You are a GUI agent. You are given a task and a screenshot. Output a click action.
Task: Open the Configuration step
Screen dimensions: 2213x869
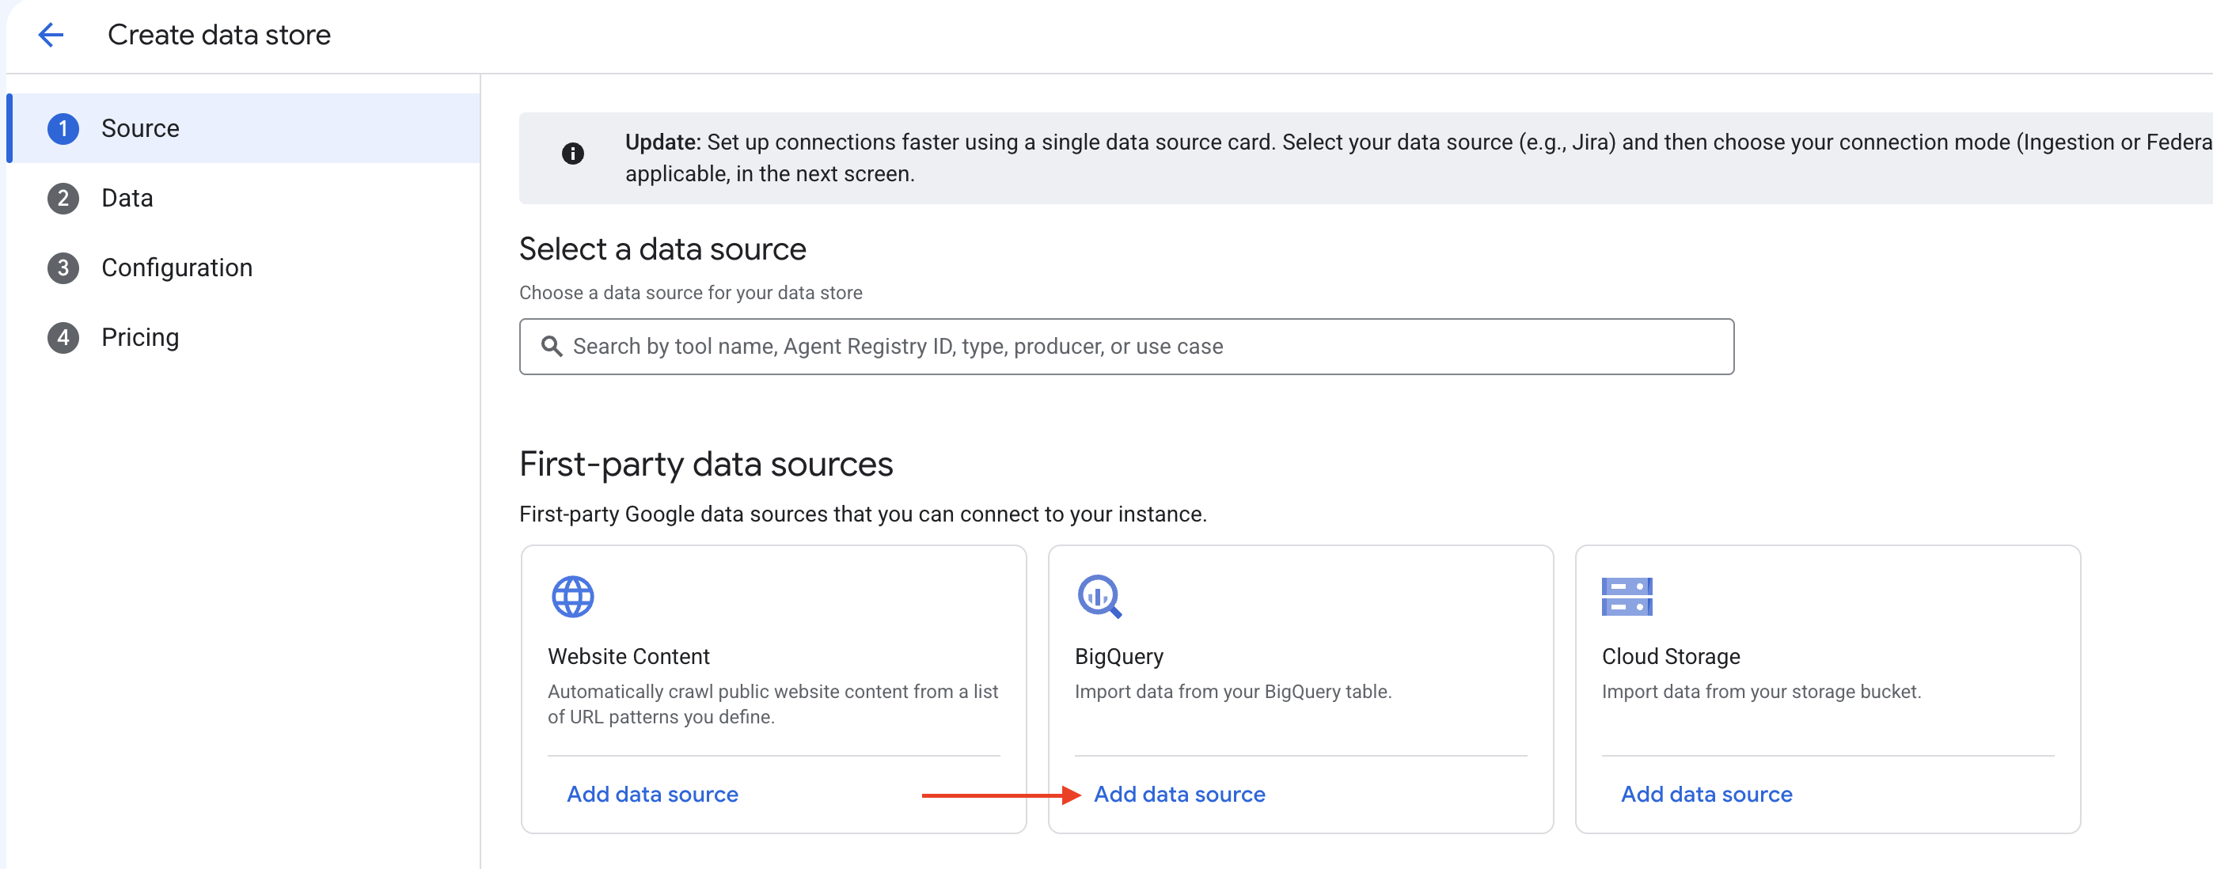[x=244, y=268]
